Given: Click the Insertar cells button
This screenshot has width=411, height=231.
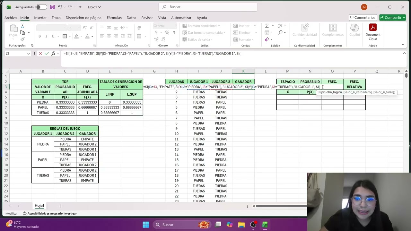Looking at the screenshot, I should 242,26.
